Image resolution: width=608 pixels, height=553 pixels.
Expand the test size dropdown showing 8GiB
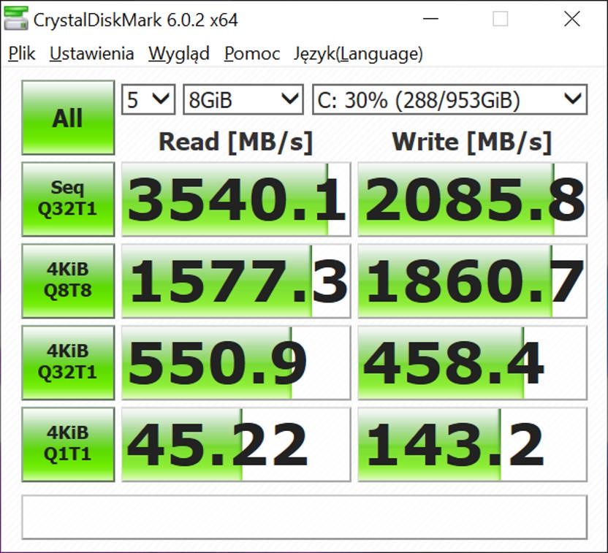point(243,99)
